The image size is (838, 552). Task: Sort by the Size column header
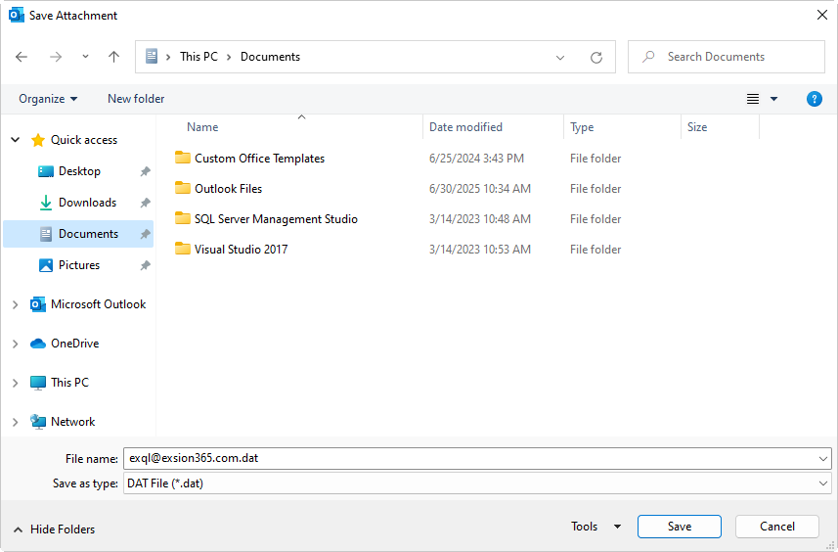tap(697, 127)
